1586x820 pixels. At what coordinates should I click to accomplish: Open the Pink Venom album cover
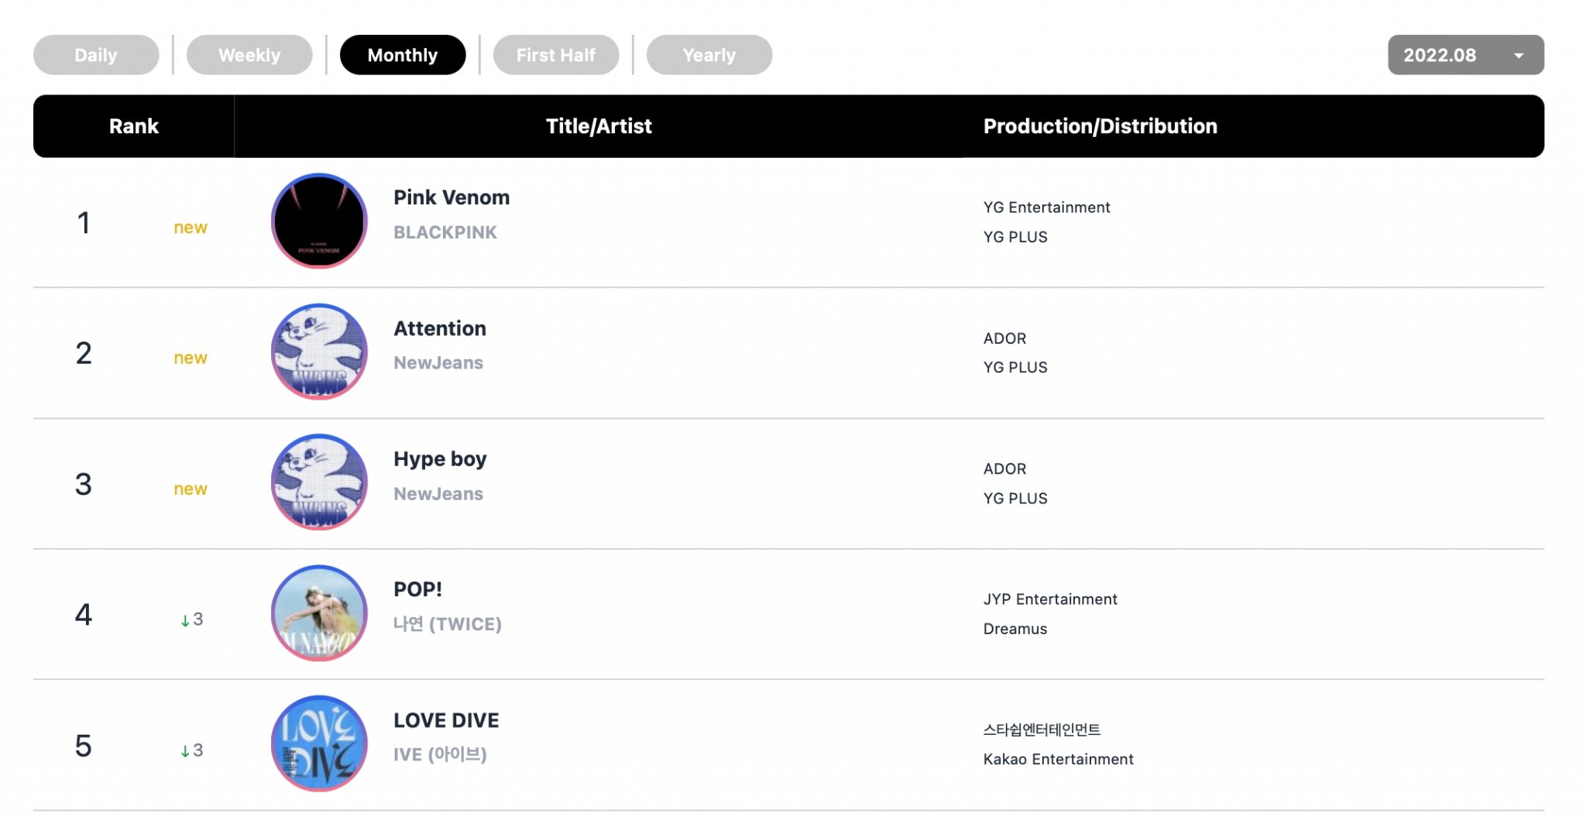(319, 221)
